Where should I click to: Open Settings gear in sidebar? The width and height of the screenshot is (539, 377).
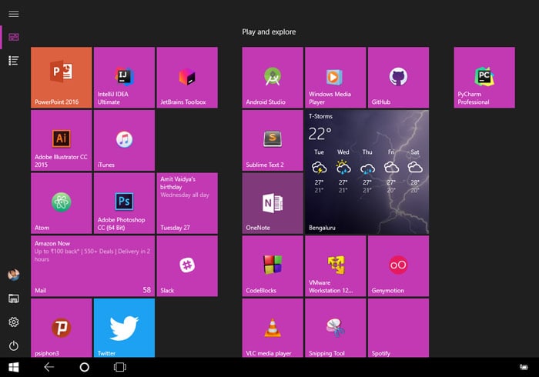[14, 322]
